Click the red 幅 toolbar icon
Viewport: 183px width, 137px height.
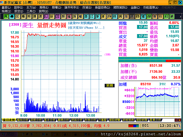pyautogui.click(x=69, y=16)
